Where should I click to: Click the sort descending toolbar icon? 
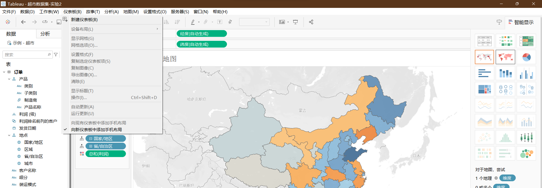[x=177, y=22]
